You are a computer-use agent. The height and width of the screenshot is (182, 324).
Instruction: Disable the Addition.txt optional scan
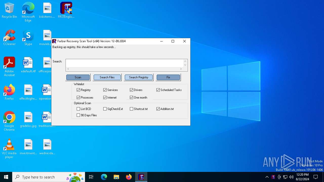point(158,109)
